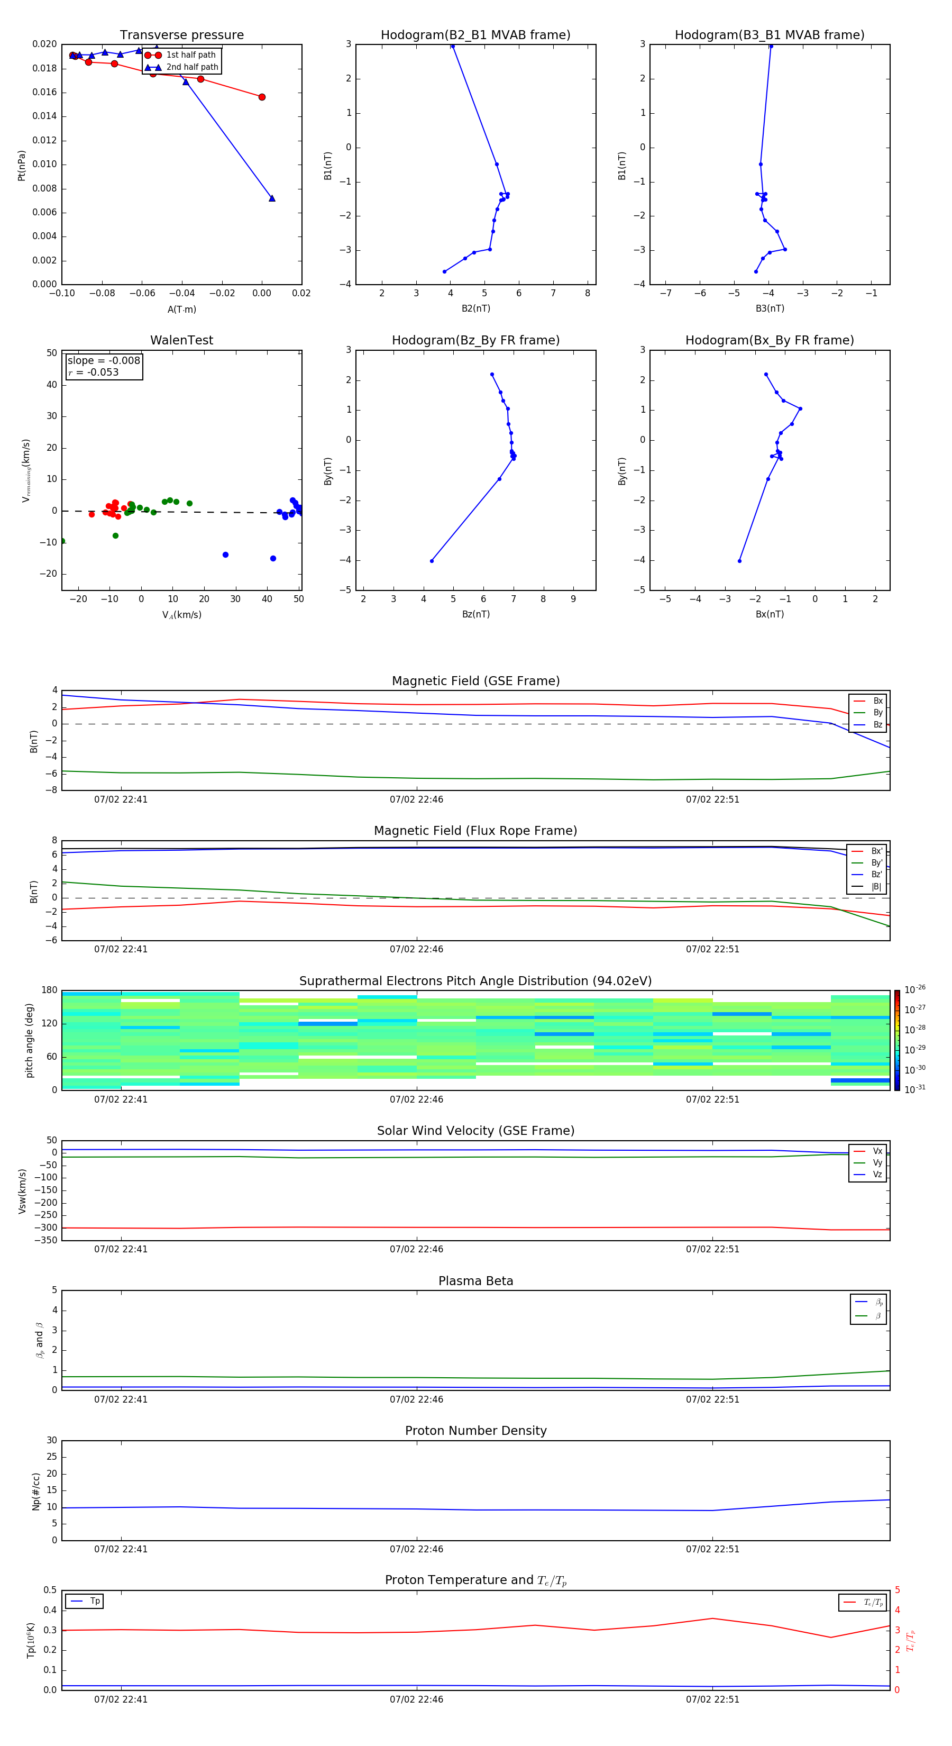Click the 'Bz(nT)' x-axis label
This screenshot has width=952, height=1746.
[x=475, y=614]
